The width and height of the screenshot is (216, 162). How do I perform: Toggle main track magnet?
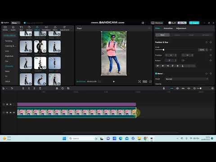(x=172, y=88)
